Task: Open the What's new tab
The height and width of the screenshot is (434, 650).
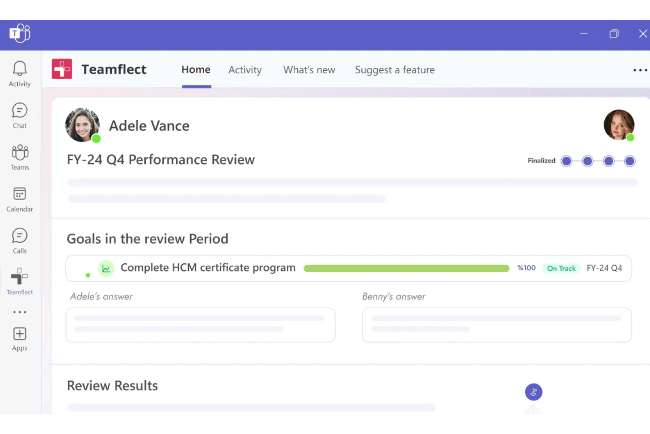Action: pos(309,70)
